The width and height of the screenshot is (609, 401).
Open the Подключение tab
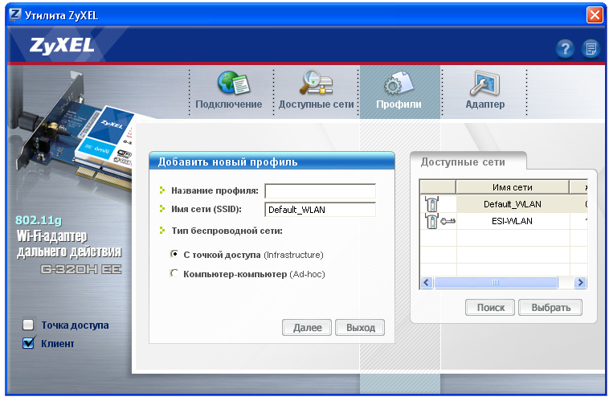tap(229, 92)
